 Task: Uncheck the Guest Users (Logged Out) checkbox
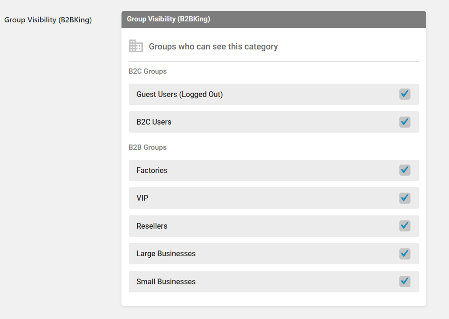[x=404, y=94]
